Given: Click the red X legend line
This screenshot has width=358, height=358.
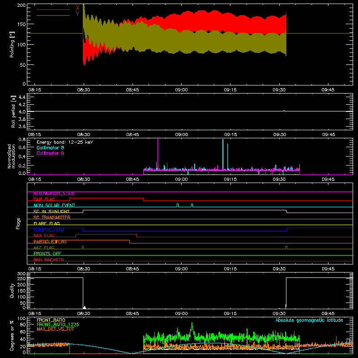Looking at the screenshot, I should [53, 9].
